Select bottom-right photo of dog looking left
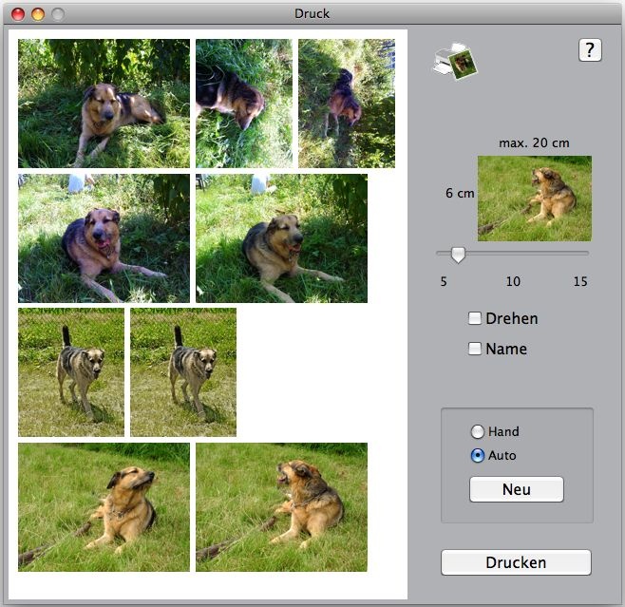Viewport: 625px width, 607px height. [281, 506]
